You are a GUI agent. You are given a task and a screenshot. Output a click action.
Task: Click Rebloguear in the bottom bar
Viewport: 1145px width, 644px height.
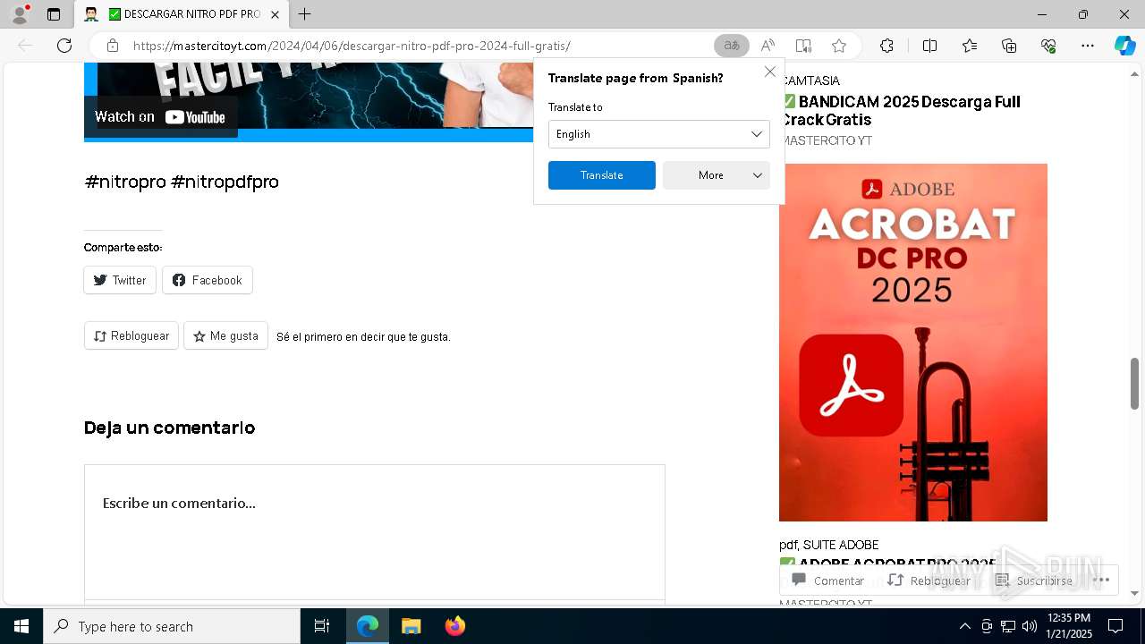[x=929, y=580]
